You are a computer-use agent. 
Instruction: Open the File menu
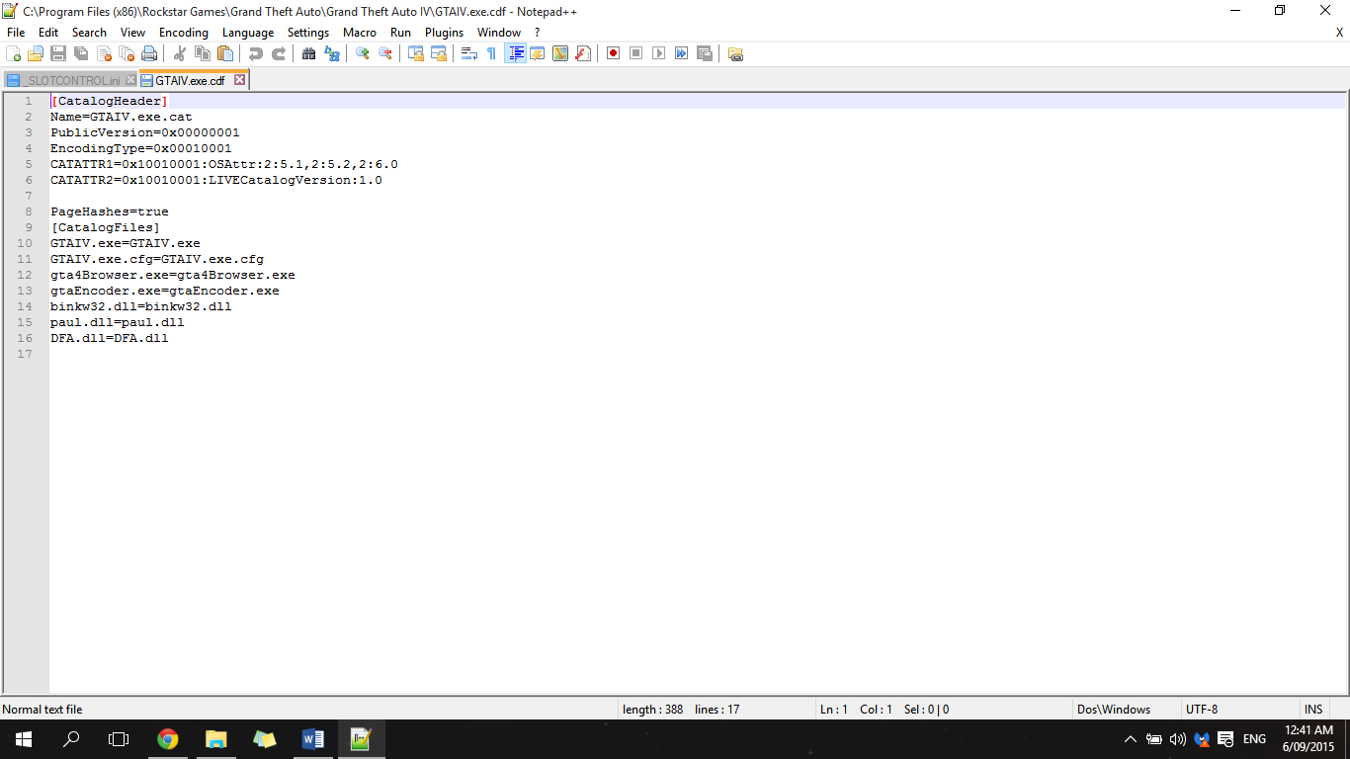pos(16,33)
